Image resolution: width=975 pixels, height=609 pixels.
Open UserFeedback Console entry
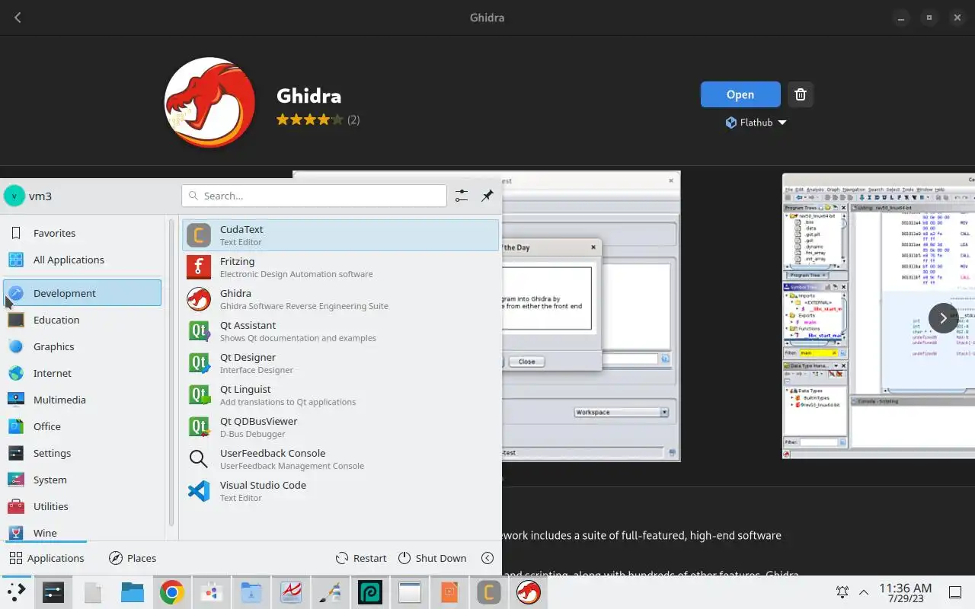[x=340, y=459]
